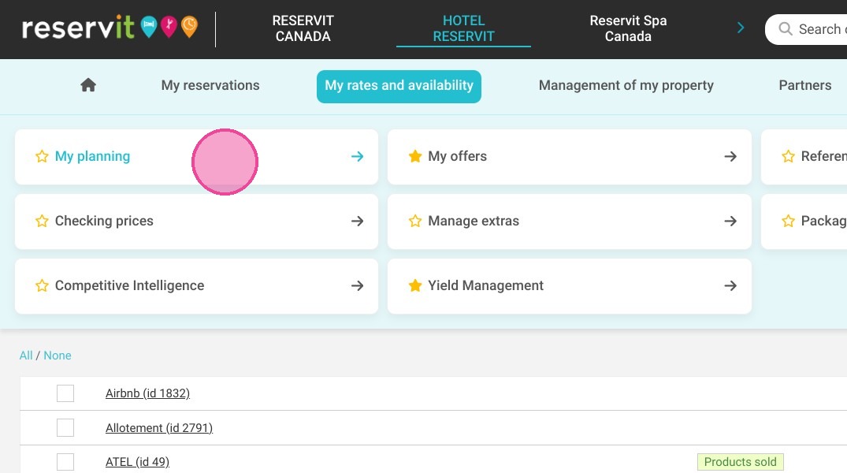Check the Airbnb (id 1832) checkbox
Screen dimensions: 847x473
65,393
